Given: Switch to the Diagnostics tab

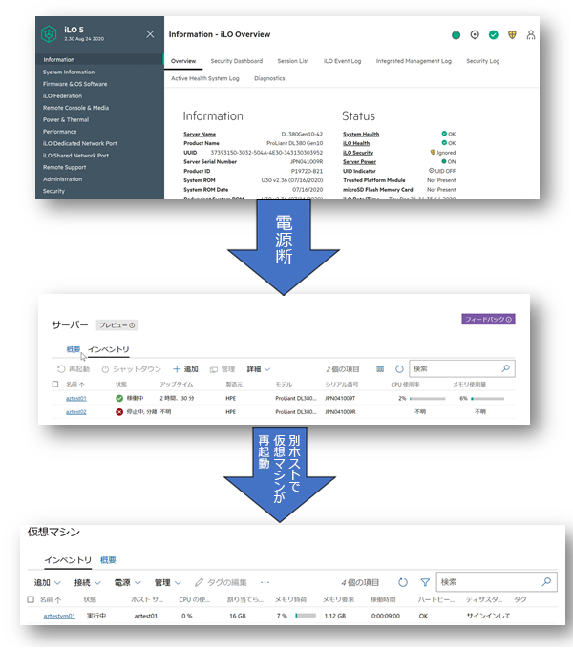Looking at the screenshot, I should click(x=269, y=78).
